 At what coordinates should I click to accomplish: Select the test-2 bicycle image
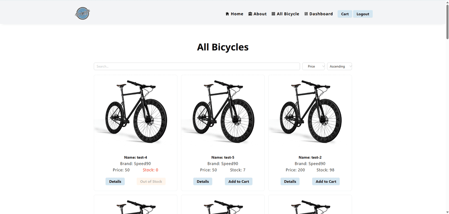point(310,112)
